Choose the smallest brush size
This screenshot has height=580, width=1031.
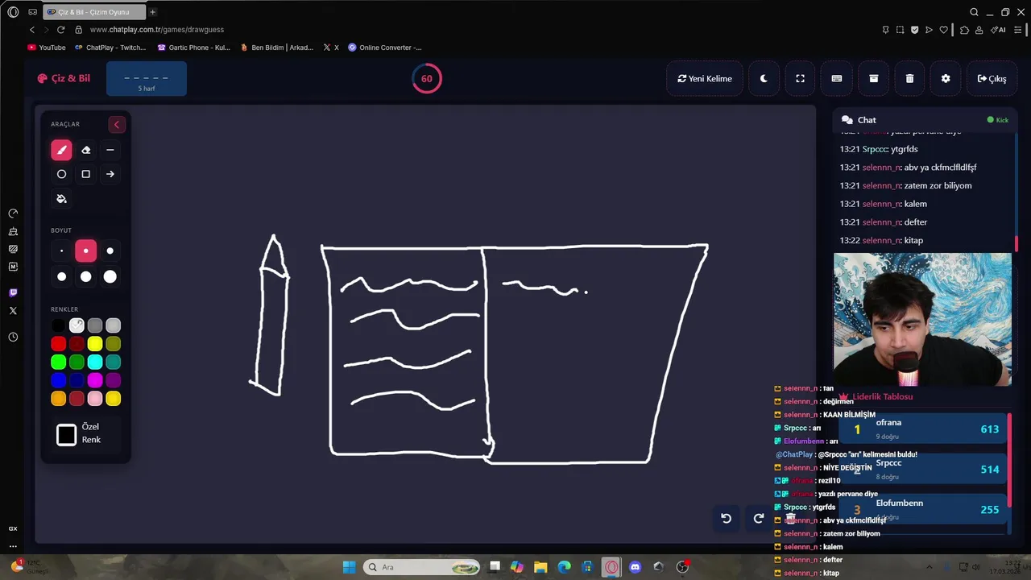pyautogui.click(x=61, y=251)
